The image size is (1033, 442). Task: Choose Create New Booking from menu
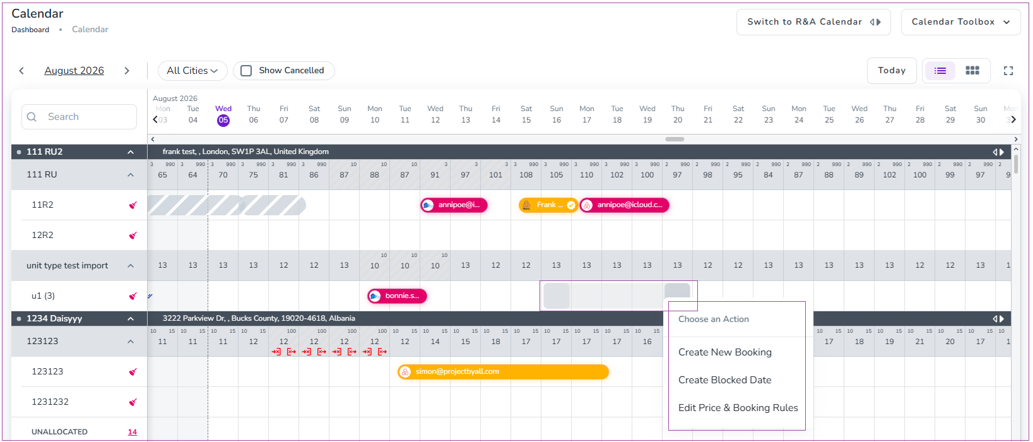coord(725,352)
